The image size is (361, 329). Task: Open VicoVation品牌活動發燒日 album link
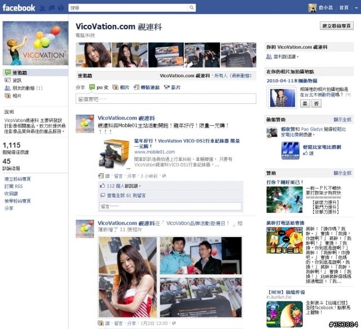(x=197, y=223)
